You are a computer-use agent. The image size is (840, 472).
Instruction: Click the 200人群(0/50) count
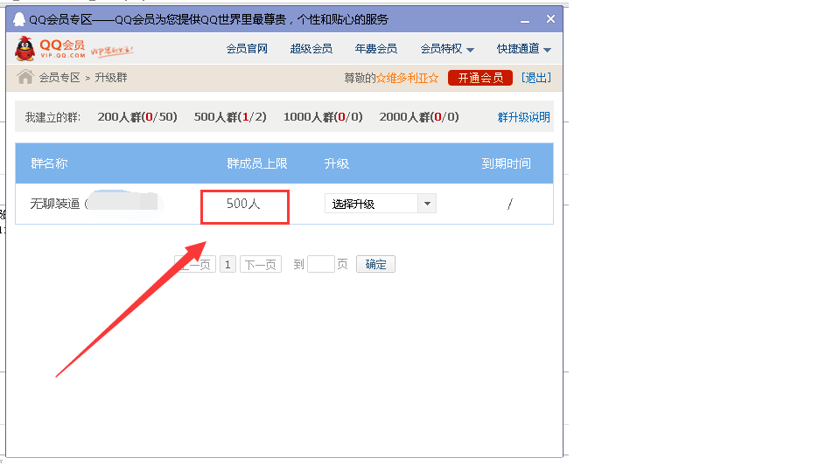point(137,116)
